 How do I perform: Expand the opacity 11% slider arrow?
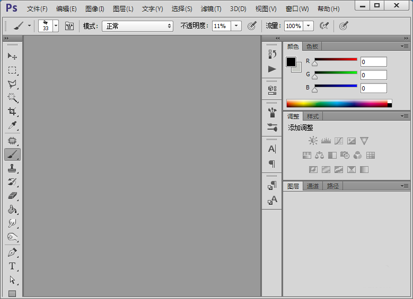pyautogui.click(x=236, y=26)
